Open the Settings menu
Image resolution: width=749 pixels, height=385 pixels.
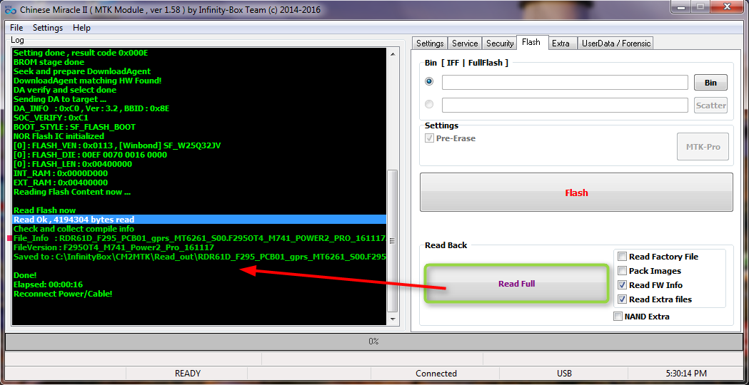click(48, 28)
